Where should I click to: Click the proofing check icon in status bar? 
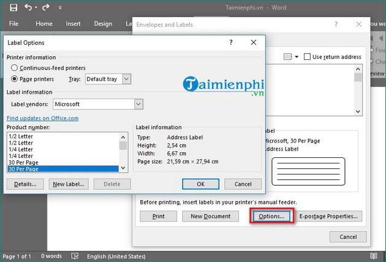(75, 256)
